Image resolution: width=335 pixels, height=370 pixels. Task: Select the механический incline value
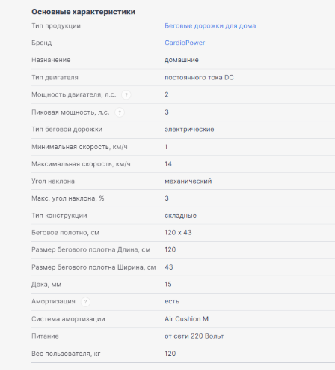click(x=188, y=181)
